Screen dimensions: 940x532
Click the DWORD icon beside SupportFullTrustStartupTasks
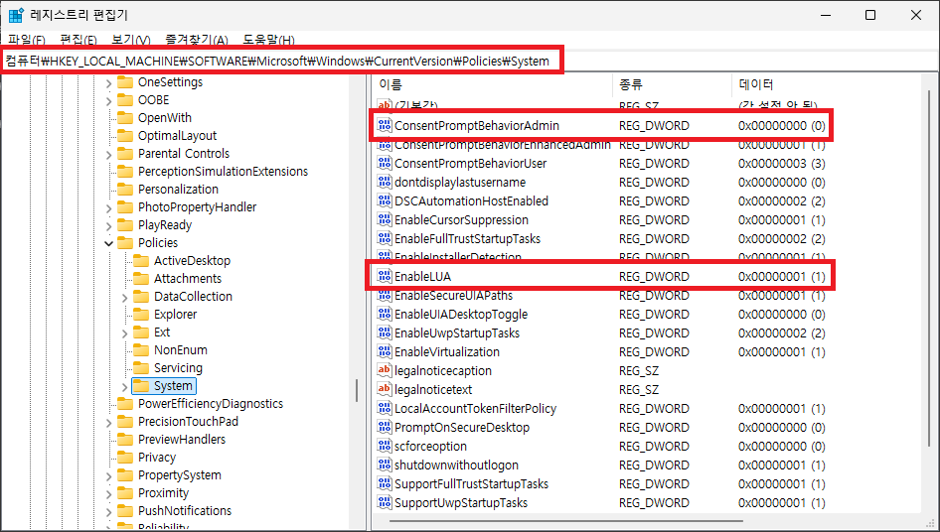click(x=385, y=484)
